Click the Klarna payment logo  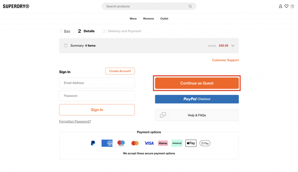click(x=163, y=143)
